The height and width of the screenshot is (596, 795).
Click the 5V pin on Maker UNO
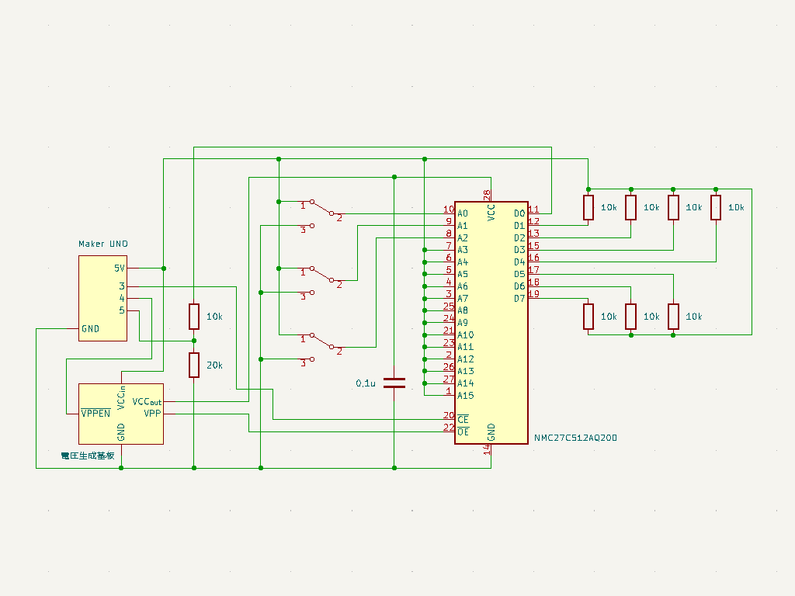pyautogui.click(x=119, y=269)
